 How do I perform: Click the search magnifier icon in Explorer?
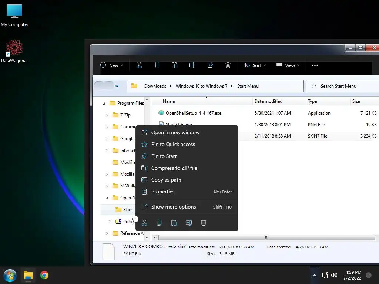coord(313,86)
